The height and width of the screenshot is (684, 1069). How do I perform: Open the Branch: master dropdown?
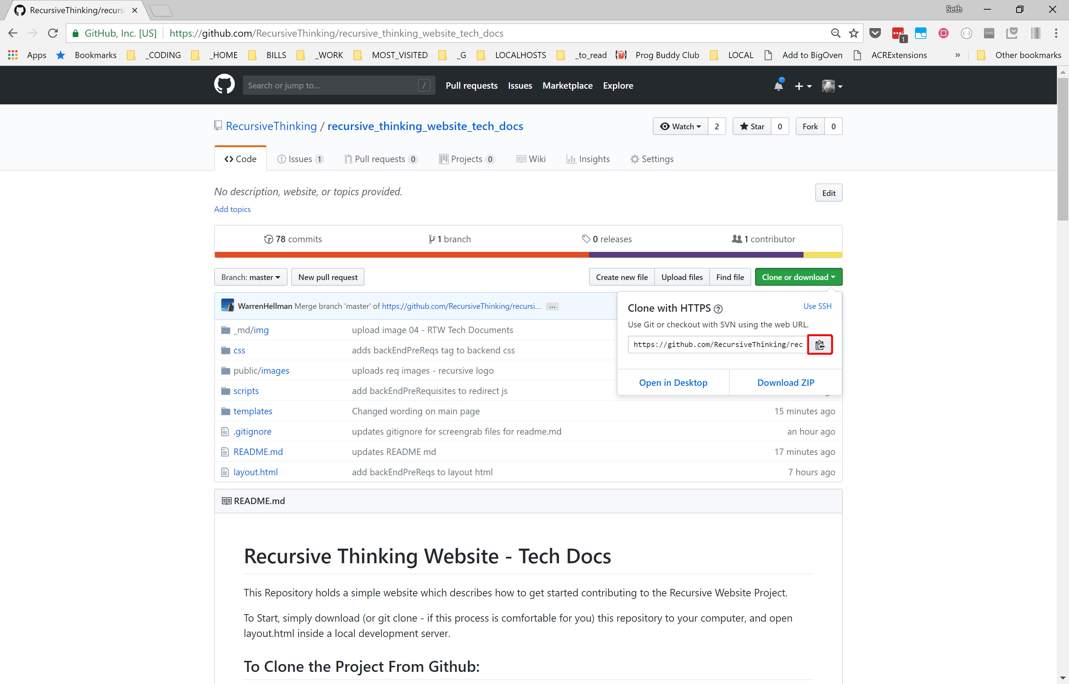pyautogui.click(x=251, y=277)
